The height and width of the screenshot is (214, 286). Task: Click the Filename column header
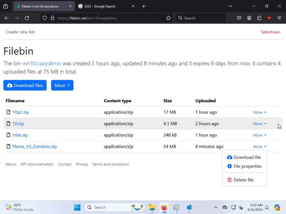click(x=15, y=101)
